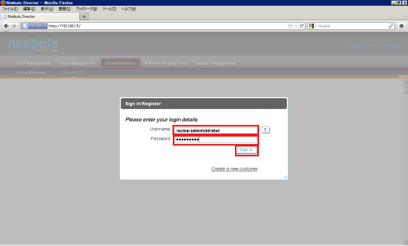Open the ツール(T) menu
Screen dimensions: 408x246
coord(109,9)
